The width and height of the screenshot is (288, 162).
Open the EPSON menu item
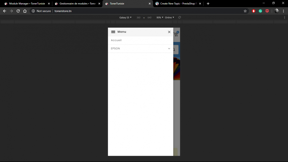coord(115,48)
